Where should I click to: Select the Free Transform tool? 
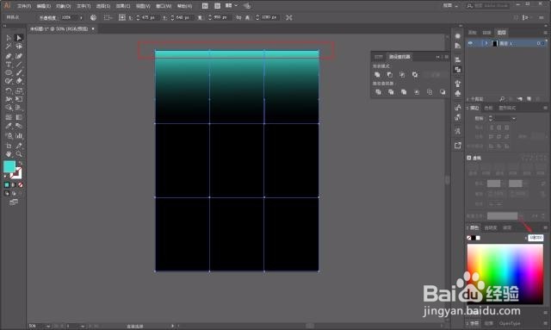coord(19,99)
